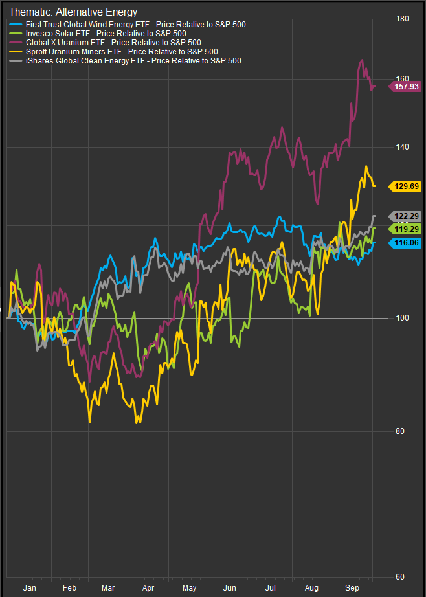426x597 pixels.
Task: Click the 180 value on the price axis
Action: coord(402,19)
